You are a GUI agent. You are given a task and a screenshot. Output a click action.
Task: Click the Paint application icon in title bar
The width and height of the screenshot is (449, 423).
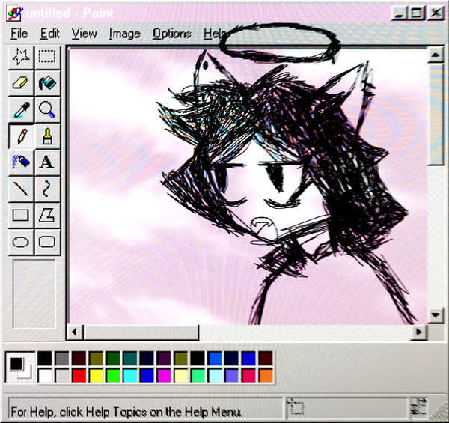coord(14,13)
